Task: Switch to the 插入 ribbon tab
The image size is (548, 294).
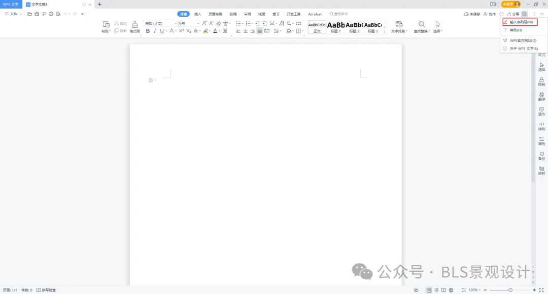Action: 198,14
